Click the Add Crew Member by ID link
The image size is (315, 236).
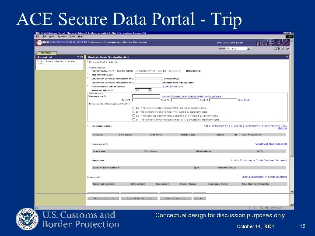(x=217, y=126)
